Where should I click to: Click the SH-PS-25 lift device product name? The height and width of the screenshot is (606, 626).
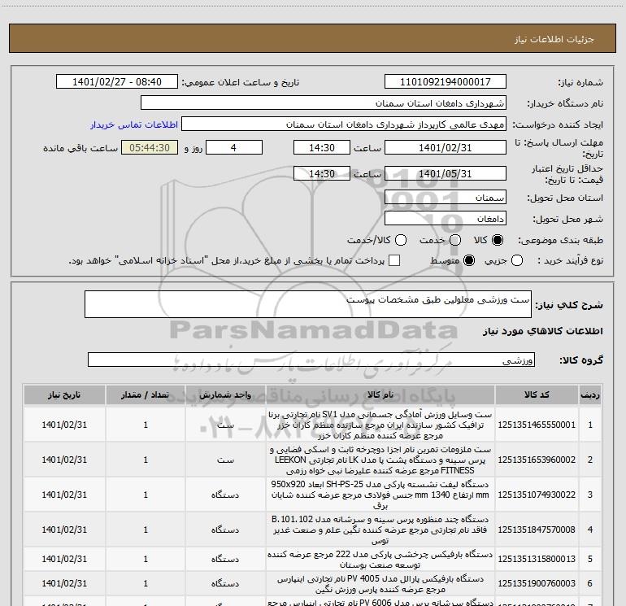[380, 495]
